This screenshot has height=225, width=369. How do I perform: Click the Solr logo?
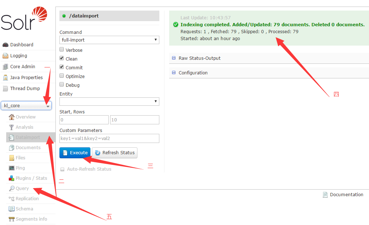pyautogui.click(x=24, y=18)
